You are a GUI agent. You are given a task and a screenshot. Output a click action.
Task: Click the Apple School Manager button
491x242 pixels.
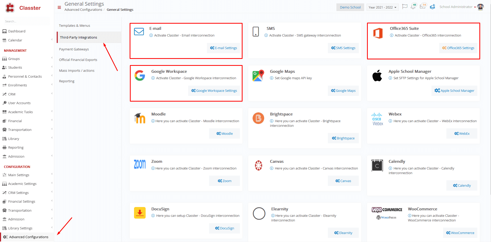coord(454,91)
